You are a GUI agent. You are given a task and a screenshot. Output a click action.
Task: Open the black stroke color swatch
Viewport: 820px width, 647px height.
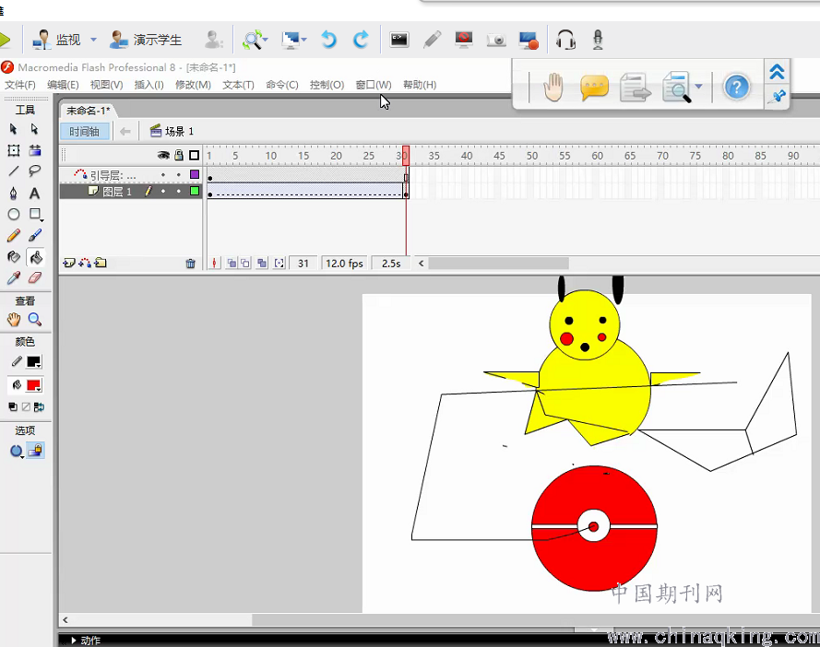[34, 361]
